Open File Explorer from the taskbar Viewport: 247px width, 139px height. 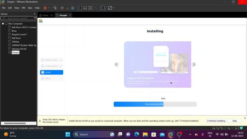click(x=145, y=134)
